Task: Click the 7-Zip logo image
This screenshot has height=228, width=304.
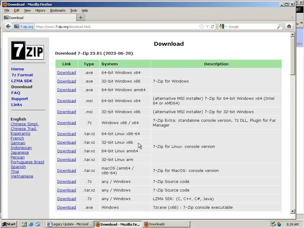Action: click(x=28, y=50)
